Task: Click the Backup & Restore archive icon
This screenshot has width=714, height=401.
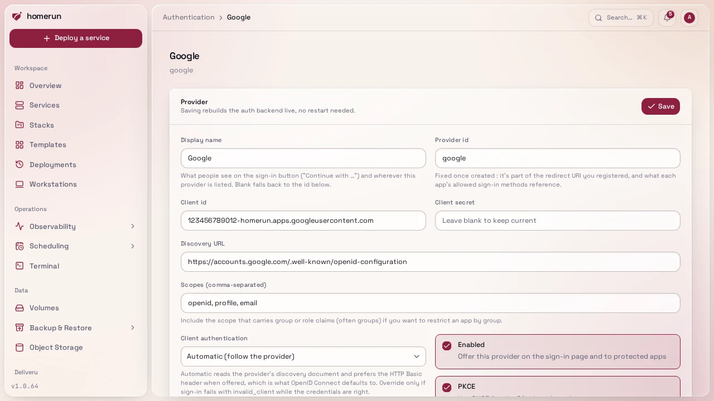Action: coord(20,327)
